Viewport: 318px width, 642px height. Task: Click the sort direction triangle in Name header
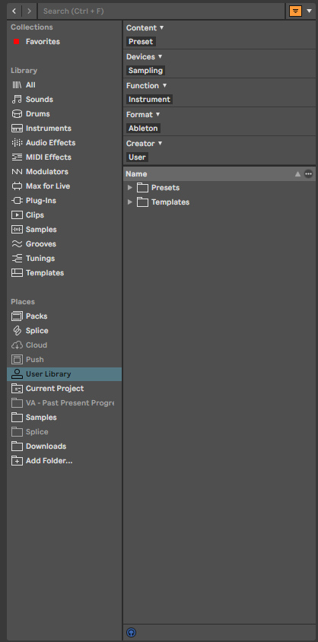(297, 174)
